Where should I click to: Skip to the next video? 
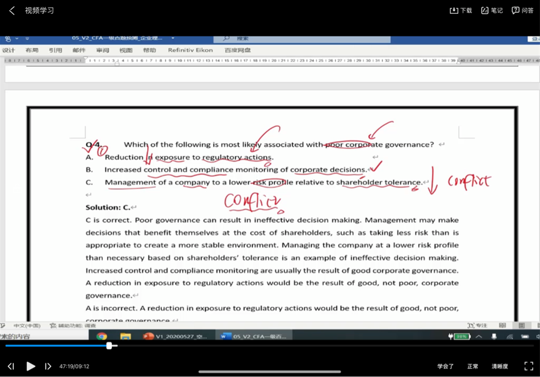[x=48, y=366]
